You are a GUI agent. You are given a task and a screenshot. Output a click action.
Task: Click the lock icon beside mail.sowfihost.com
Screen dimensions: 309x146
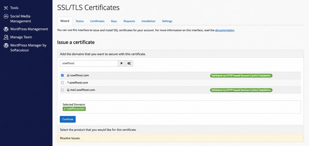[68, 90]
